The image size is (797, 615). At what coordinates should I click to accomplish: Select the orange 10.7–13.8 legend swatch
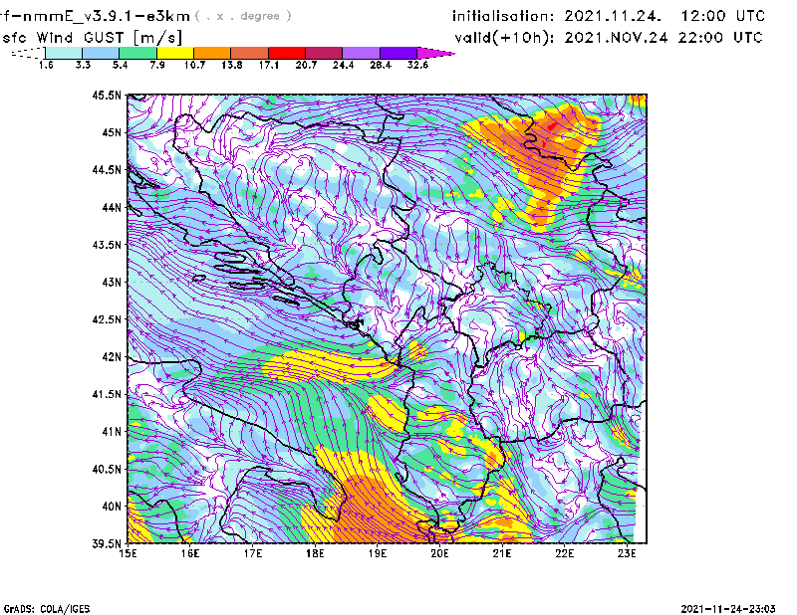tap(212, 53)
